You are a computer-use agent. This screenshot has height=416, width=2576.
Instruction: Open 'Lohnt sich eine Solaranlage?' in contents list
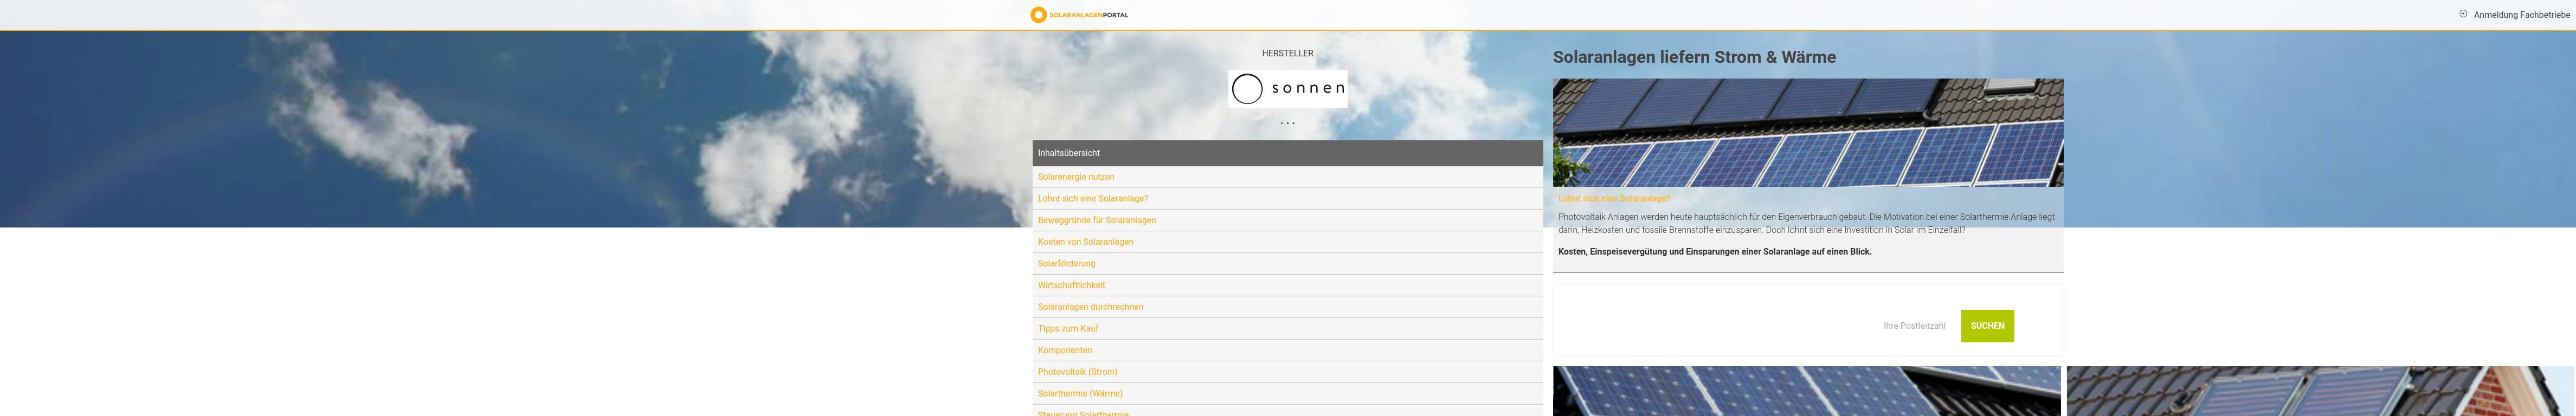pyautogui.click(x=1092, y=199)
